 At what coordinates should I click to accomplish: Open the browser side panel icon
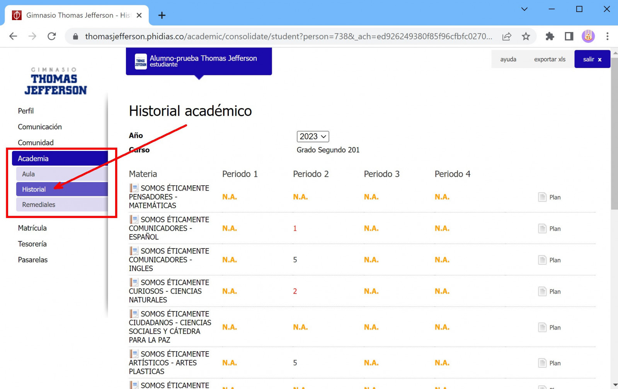point(569,37)
